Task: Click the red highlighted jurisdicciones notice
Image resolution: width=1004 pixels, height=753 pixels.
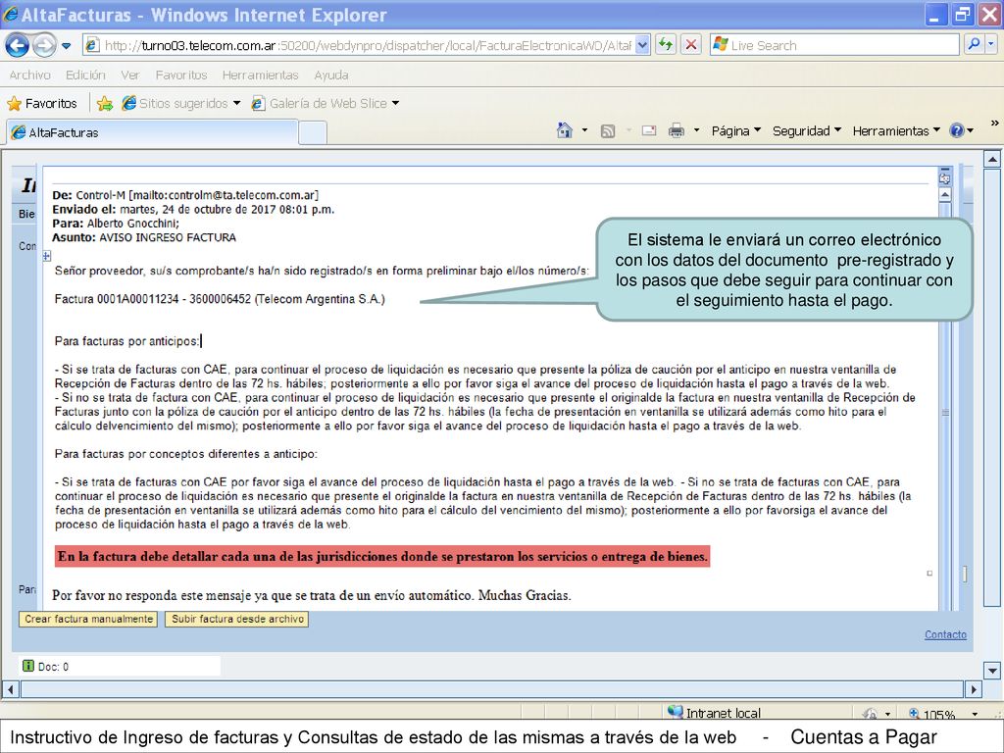Action: [x=382, y=557]
